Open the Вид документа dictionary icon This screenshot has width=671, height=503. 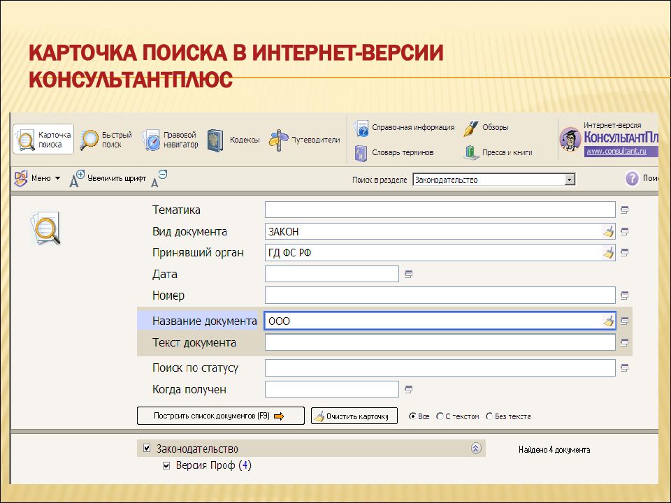624,231
